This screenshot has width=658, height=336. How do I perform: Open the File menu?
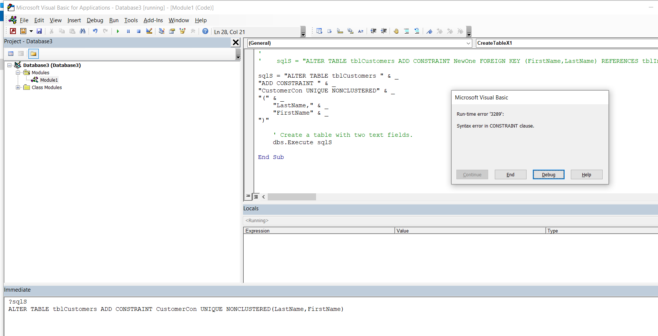(x=24, y=20)
